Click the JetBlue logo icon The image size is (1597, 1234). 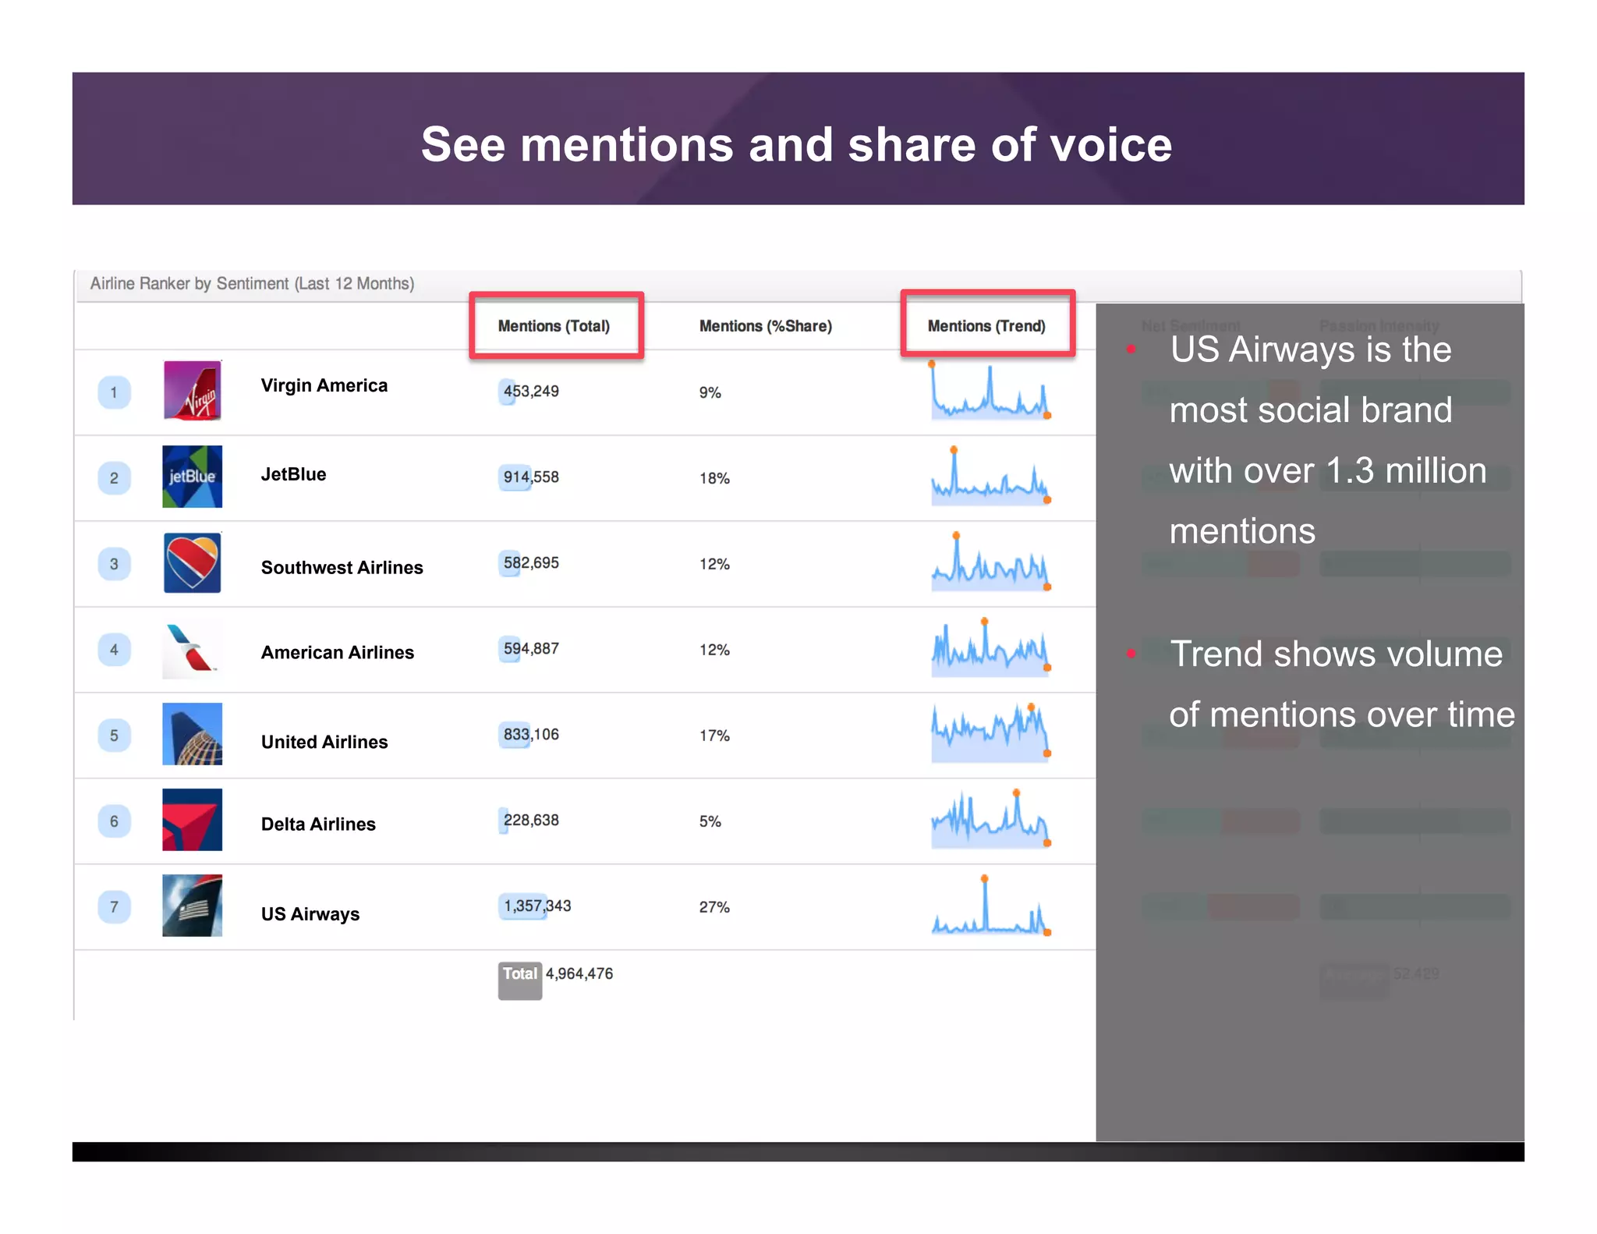pyautogui.click(x=192, y=477)
